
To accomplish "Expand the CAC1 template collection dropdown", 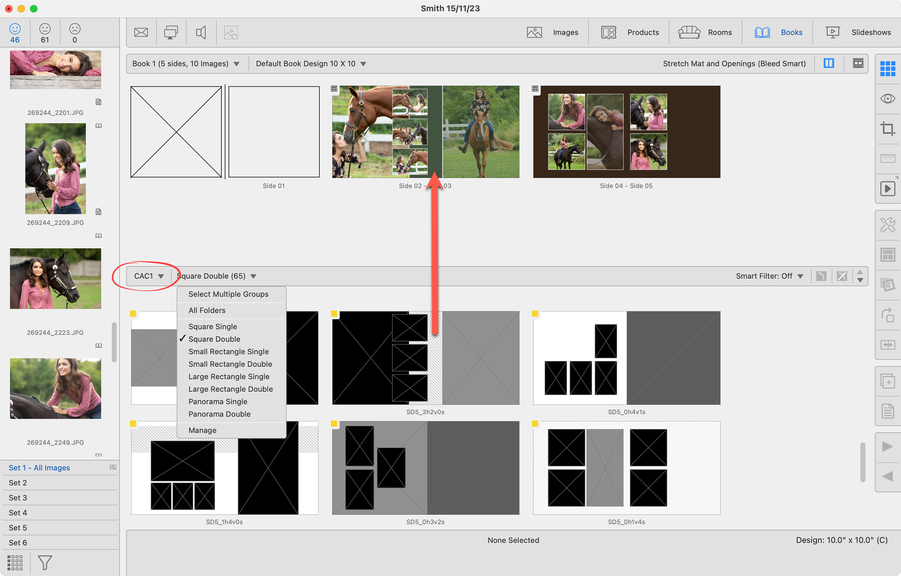I will pyautogui.click(x=149, y=276).
